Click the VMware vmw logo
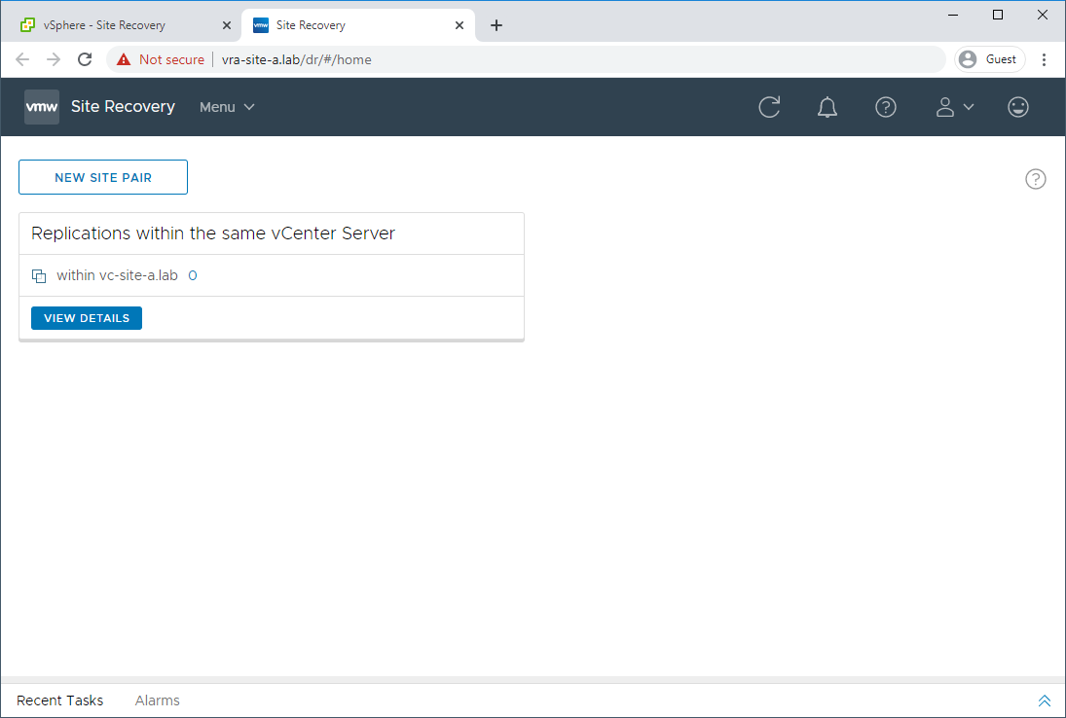This screenshot has width=1066, height=718. coord(42,107)
